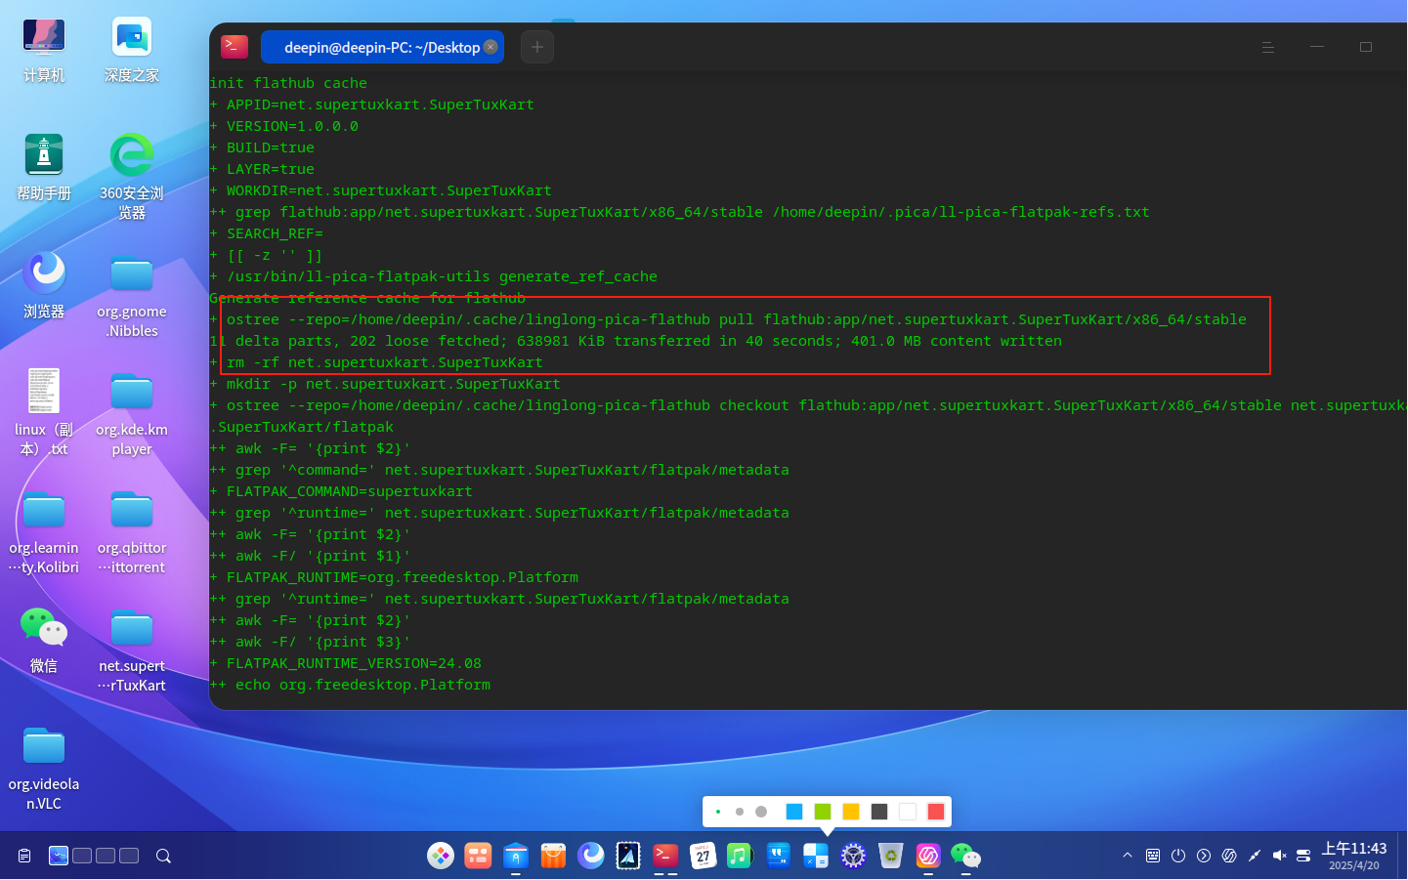The width and height of the screenshot is (1408, 880).
Task: Pick the yellow color swatch
Action: pyautogui.click(x=851, y=812)
